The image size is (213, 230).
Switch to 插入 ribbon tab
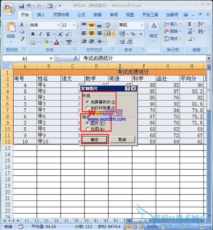41,15
